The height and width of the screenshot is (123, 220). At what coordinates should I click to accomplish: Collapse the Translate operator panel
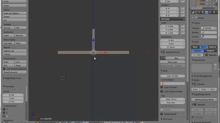pos(4,86)
